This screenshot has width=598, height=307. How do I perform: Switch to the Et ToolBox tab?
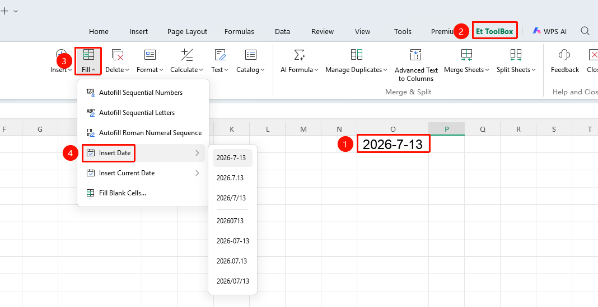494,32
